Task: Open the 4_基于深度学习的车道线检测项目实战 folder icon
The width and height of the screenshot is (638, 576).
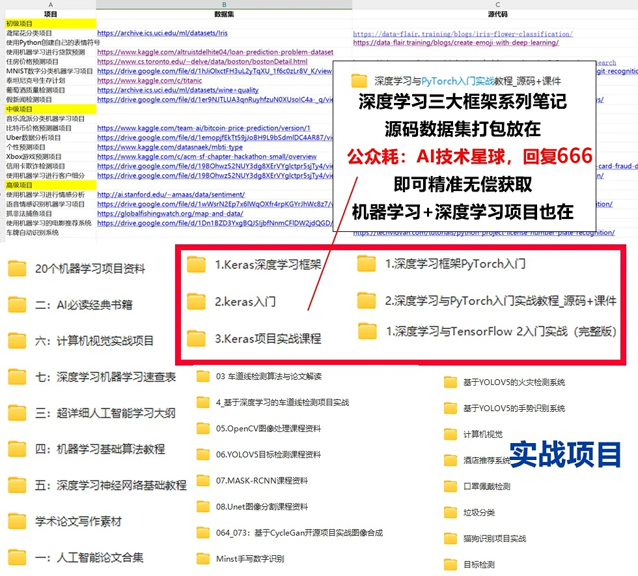Action: 203,402
